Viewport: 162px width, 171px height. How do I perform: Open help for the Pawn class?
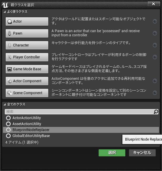coord(155,33)
